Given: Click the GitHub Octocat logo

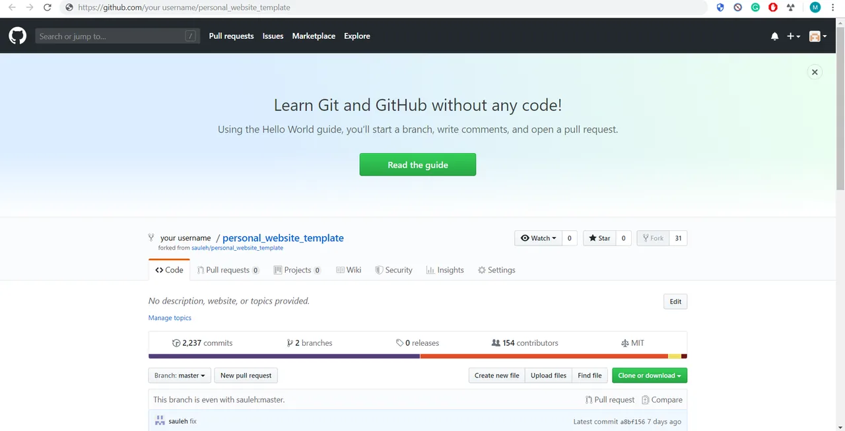Looking at the screenshot, I should [17, 36].
